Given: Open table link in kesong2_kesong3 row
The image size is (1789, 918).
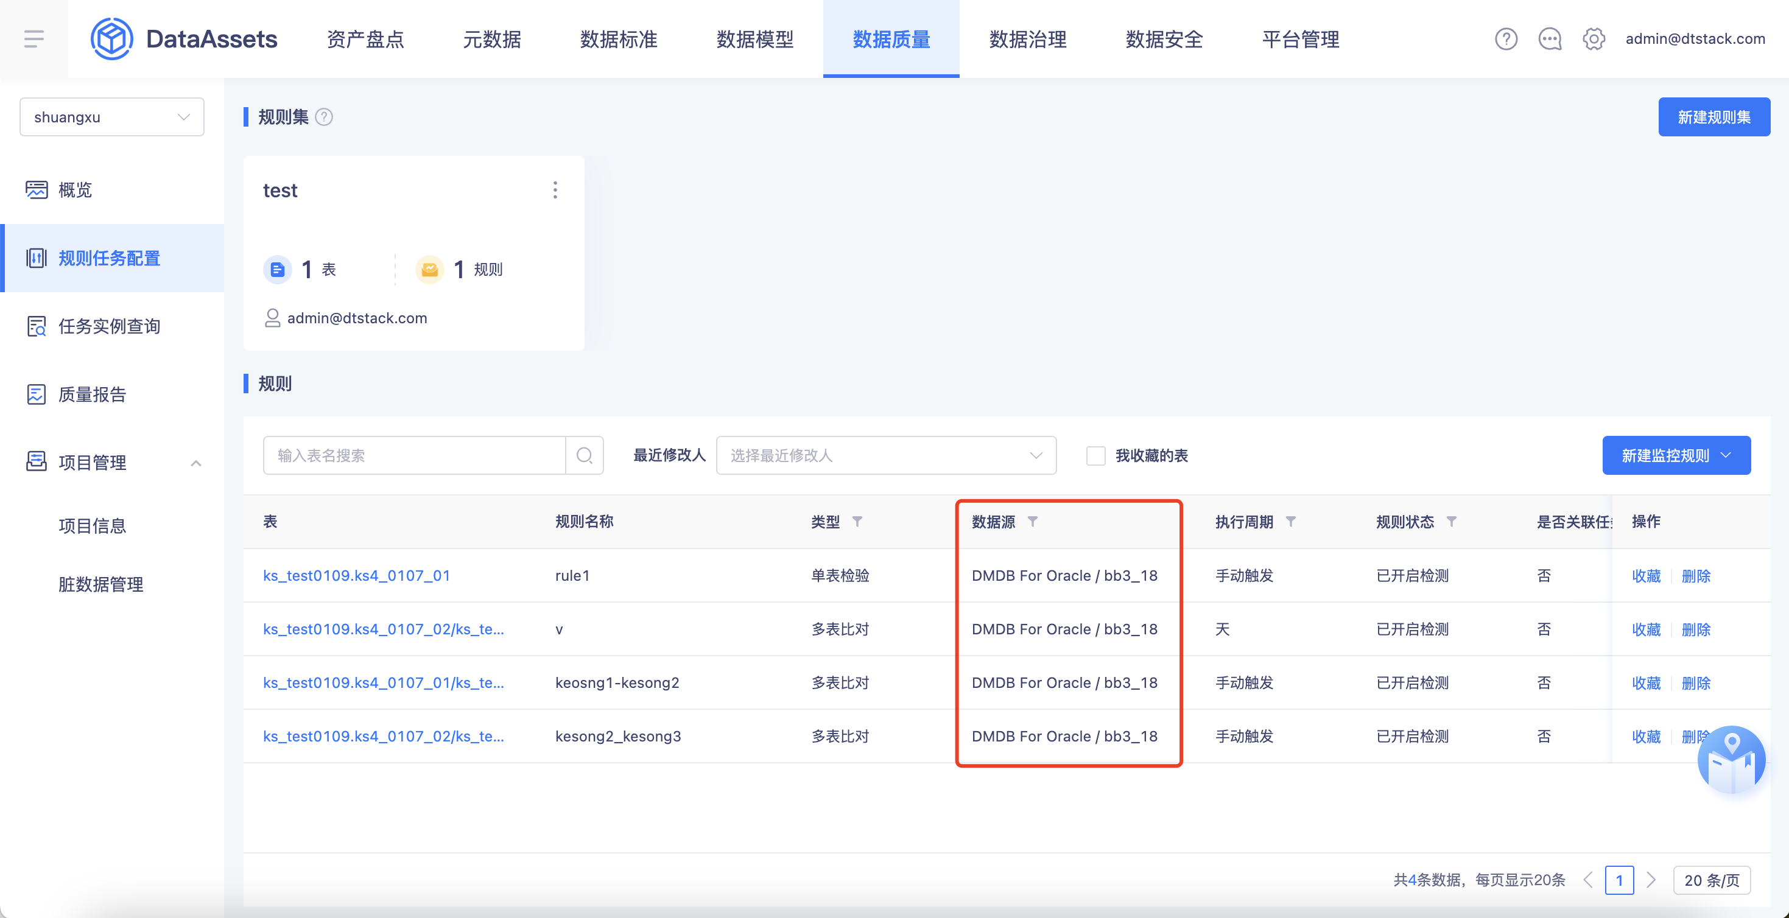Looking at the screenshot, I should (384, 736).
